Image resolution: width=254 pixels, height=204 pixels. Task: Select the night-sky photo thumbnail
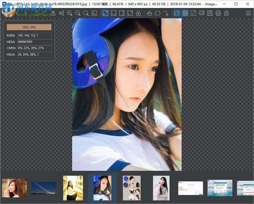(44, 188)
